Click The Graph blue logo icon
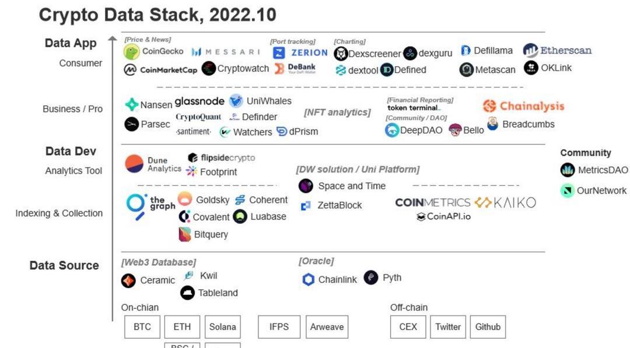This screenshot has height=348, width=630. [137, 205]
